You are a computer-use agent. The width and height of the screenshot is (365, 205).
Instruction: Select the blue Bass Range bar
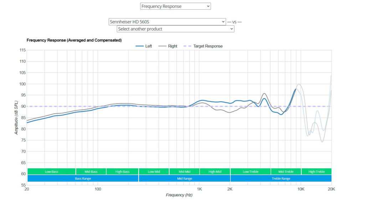pos(83,178)
